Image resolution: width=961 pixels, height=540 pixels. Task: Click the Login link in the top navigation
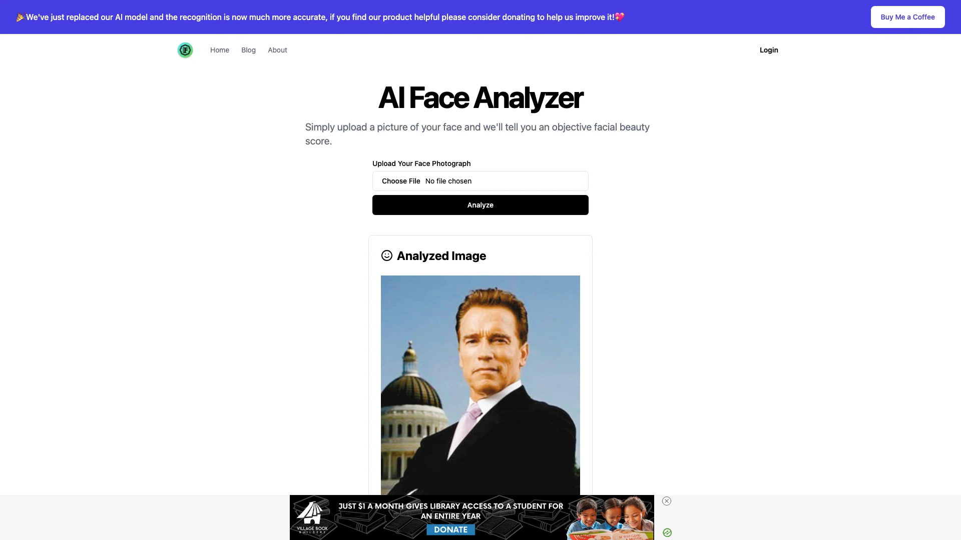click(x=768, y=50)
